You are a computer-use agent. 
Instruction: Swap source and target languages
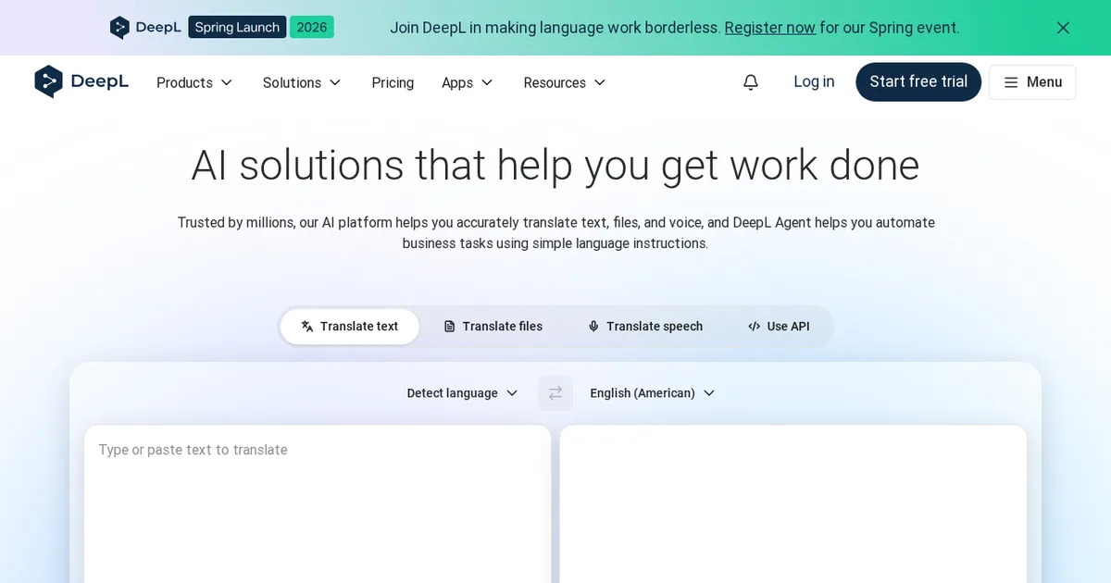(x=555, y=393)
